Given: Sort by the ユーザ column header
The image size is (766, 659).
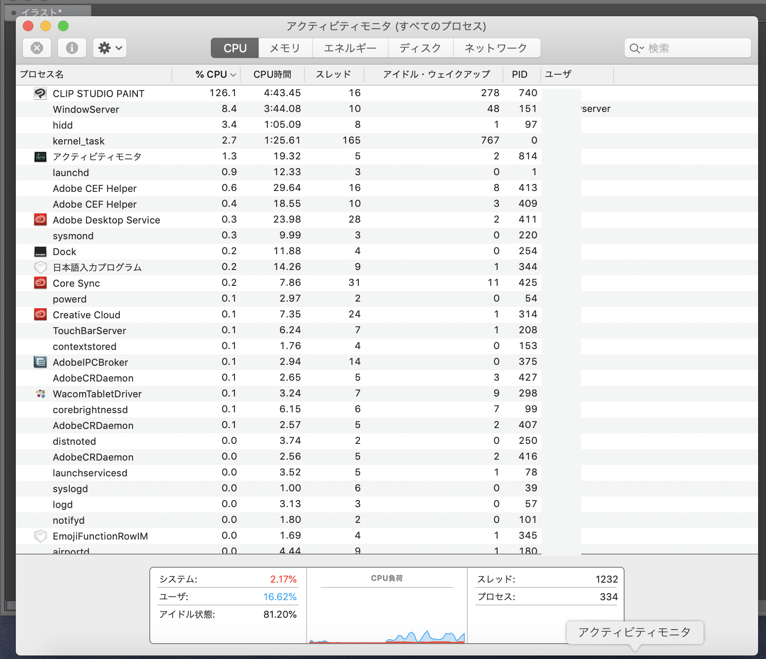Looking at the screenshot, I should [x=577, y=75].
